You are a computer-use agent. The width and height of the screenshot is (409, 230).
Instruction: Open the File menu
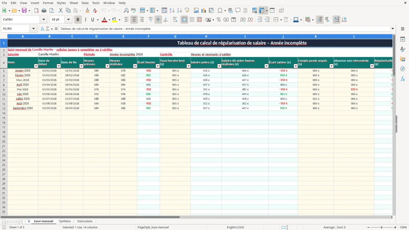coord(4,3)
